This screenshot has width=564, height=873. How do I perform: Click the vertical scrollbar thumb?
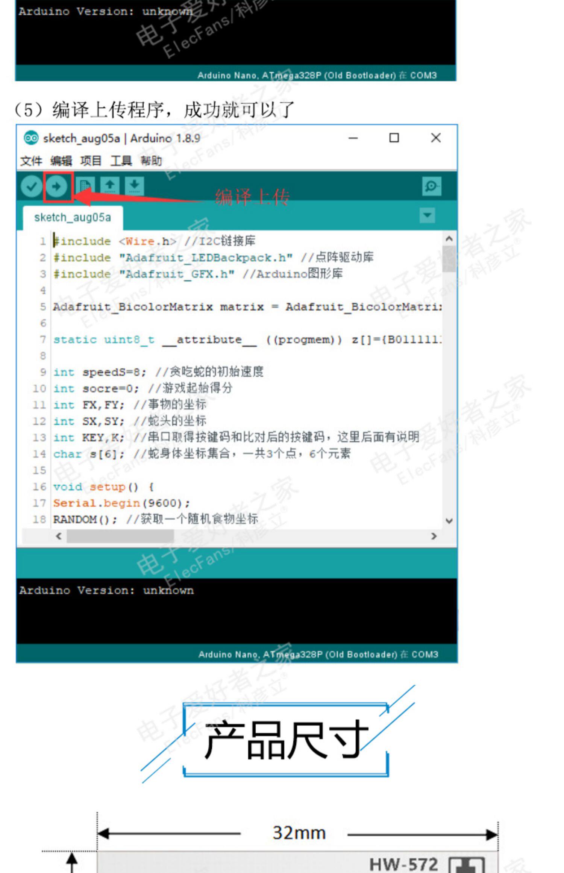(x=449, y=259)
